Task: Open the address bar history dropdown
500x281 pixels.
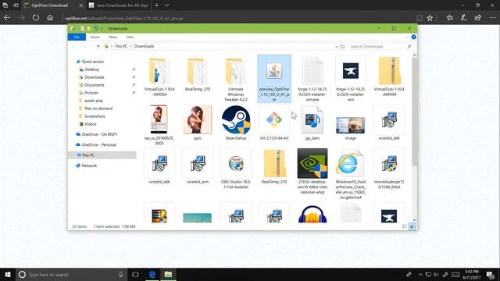Action: pos(337,47)
